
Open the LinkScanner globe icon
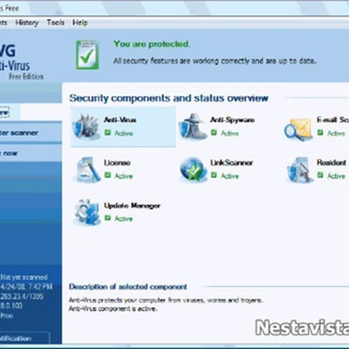click(x=193, y=169)
